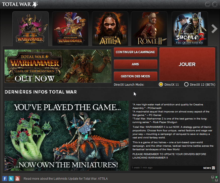
Task: Select the Total War Warhammer II game tab
Action: 30,29
